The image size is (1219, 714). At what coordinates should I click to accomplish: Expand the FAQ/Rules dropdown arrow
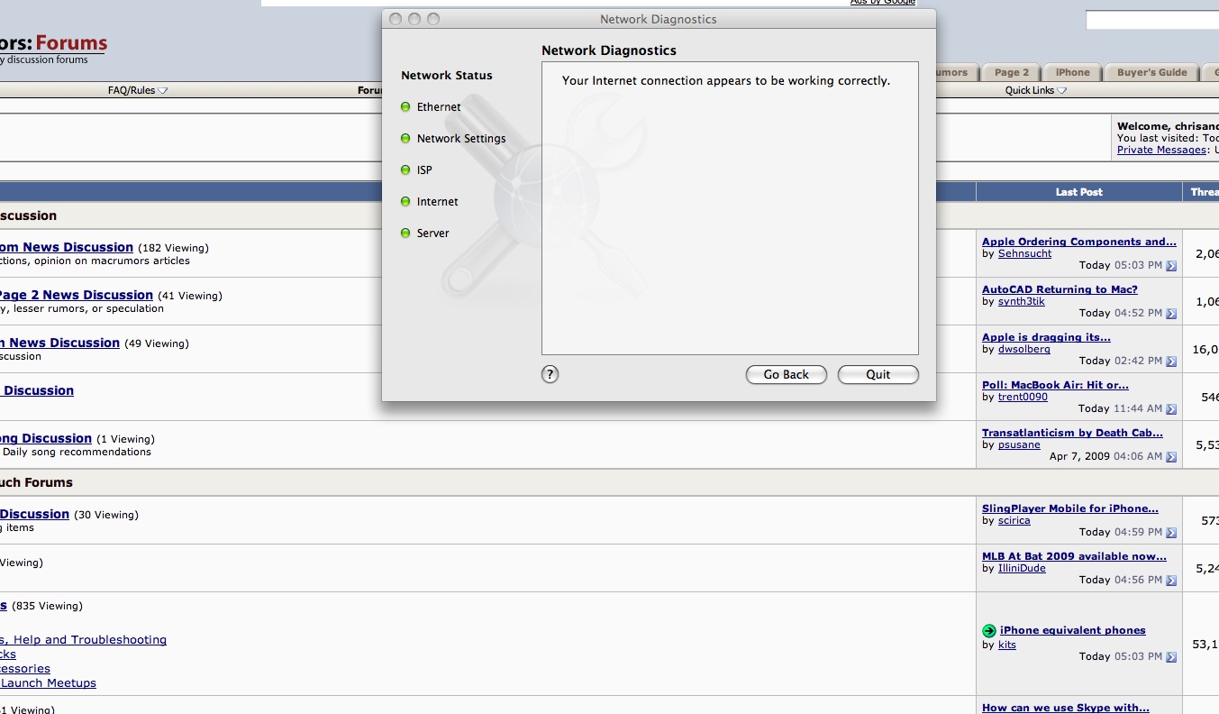click(x=163, y=90)
